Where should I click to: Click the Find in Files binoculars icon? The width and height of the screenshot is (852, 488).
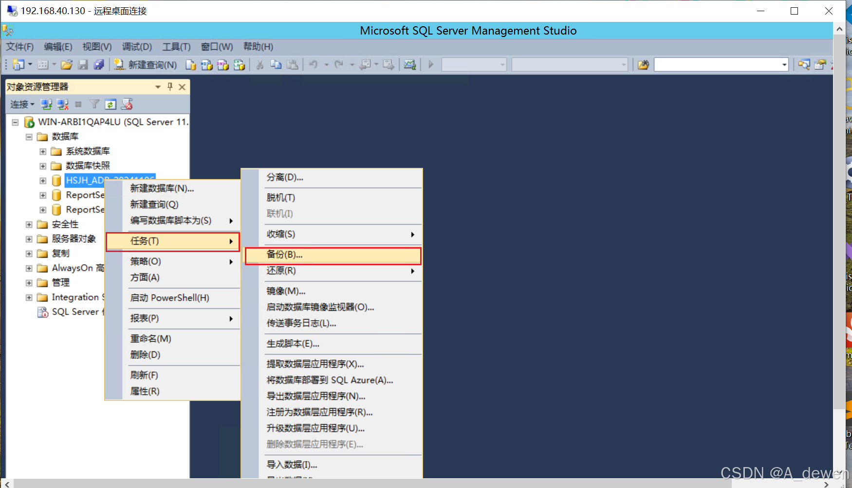coord(643,64)
